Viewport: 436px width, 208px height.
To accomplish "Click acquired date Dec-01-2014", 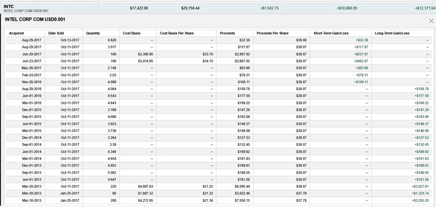I will pyautogui.click(x=31, y=138).
